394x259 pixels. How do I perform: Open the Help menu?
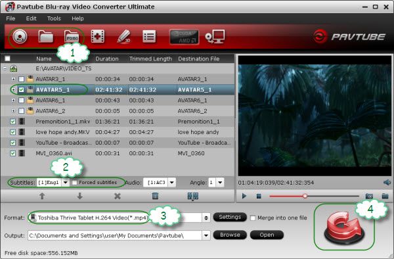pos(77,18)
